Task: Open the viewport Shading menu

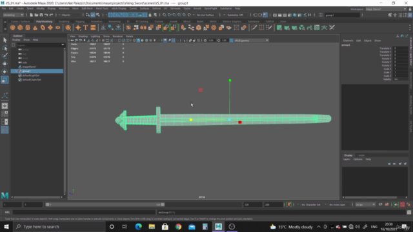Action: tap(83, 36)
